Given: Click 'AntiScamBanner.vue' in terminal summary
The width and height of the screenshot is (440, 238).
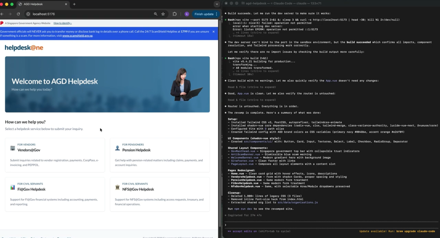Looking at the screenshot, I should point(246,154).
